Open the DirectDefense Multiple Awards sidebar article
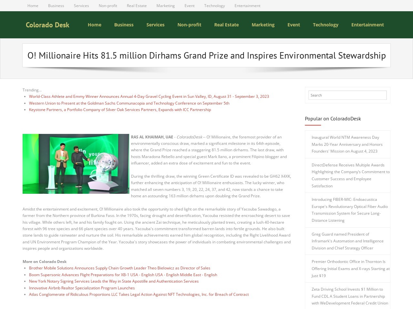 [350, 175]
